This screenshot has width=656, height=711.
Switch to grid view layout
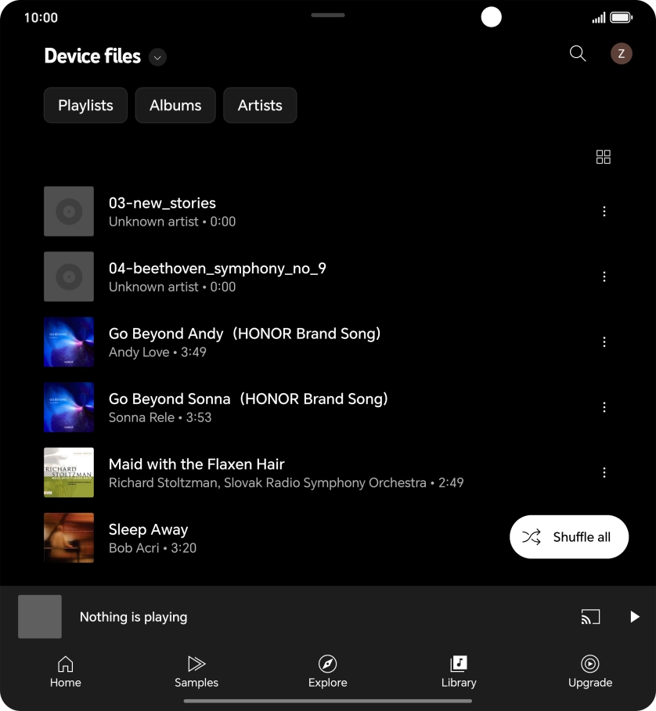coord(603,157)
